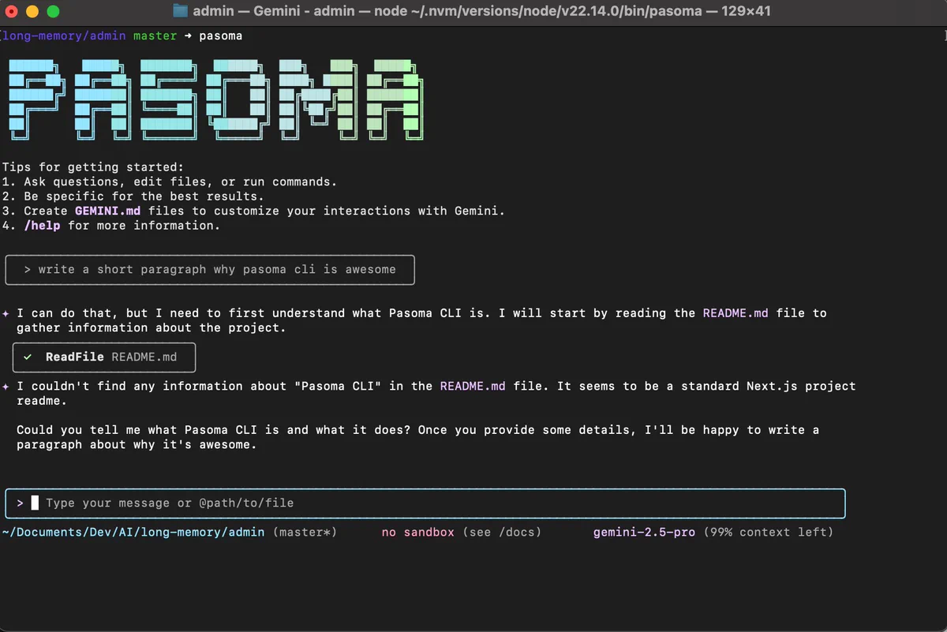Screen dimensions: 947x632
Task: Click '(see /docs)' in the status bar
Action: 502,533
